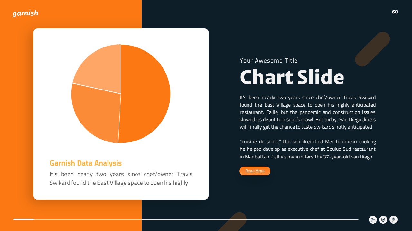This screenshot has width=412, height=231.
Task: Click the Garnish Data Analysis heading
Action: [x=86, y=163]
